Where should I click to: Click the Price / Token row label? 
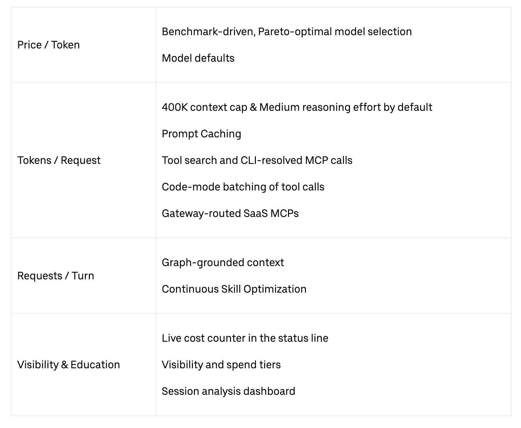(x=48, y=45)
